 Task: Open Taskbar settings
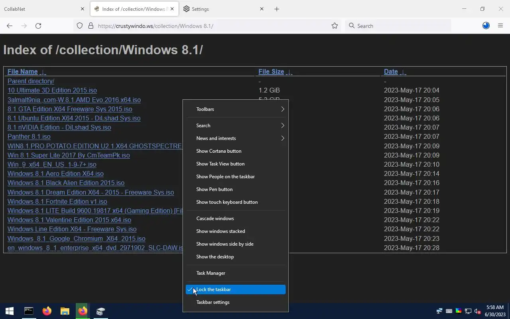(x=236, y=302)
